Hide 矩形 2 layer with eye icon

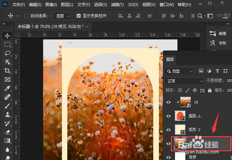[x=168, y=130]
